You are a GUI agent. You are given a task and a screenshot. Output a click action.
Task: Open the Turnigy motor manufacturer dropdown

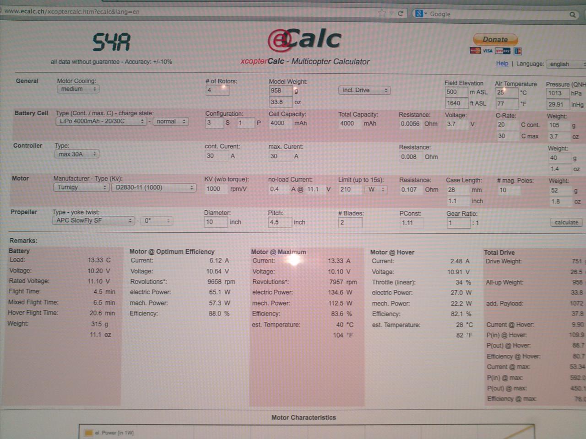click(81, 187)
